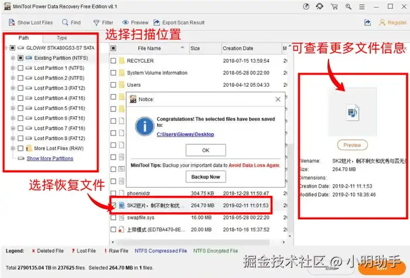Toggle the select-all checkbox in file list header

(113, 48)
